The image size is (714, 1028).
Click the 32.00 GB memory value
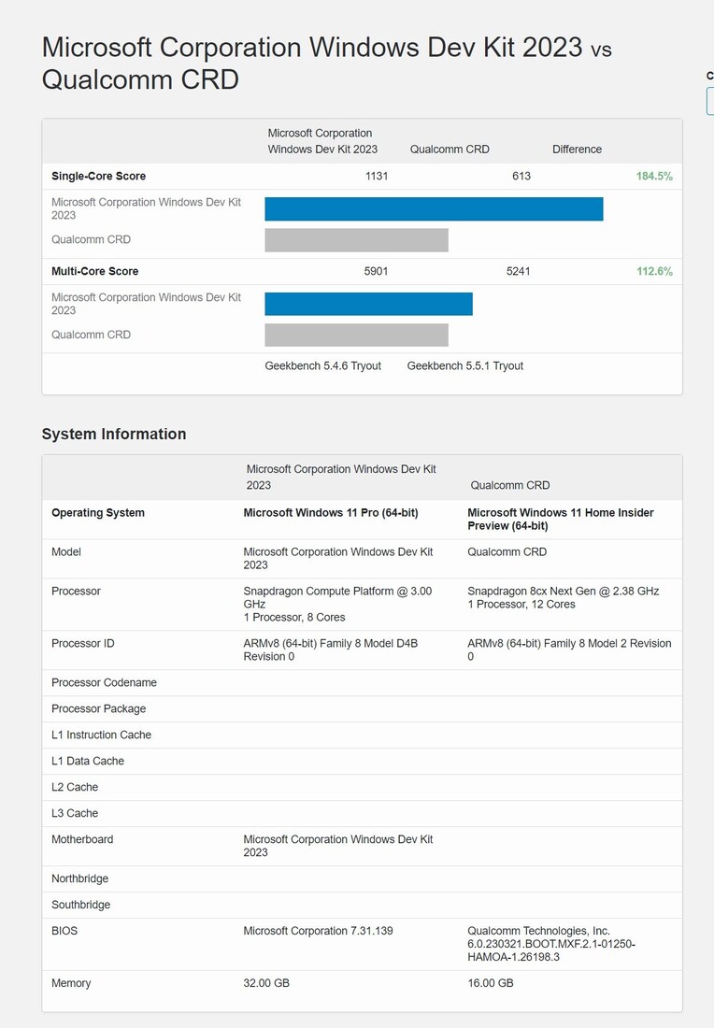click(266, 983)
